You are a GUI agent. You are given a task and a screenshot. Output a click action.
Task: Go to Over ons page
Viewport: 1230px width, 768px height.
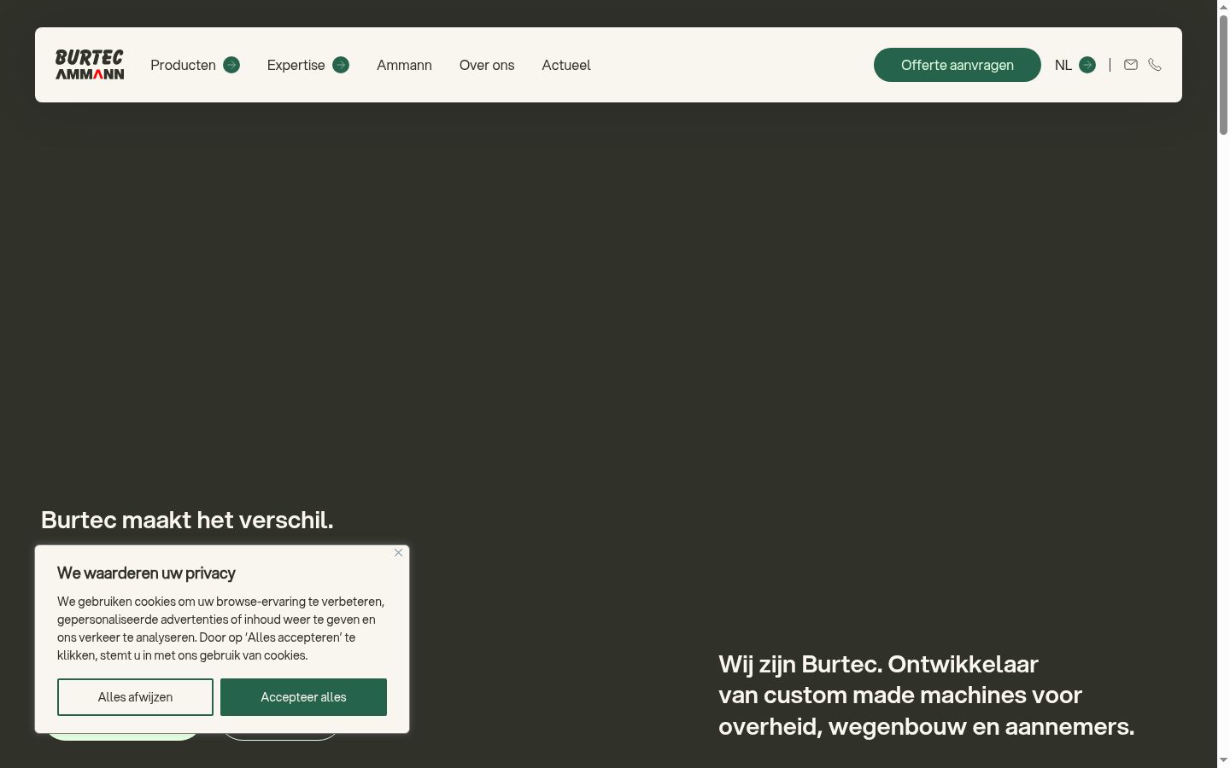(487, 65)
